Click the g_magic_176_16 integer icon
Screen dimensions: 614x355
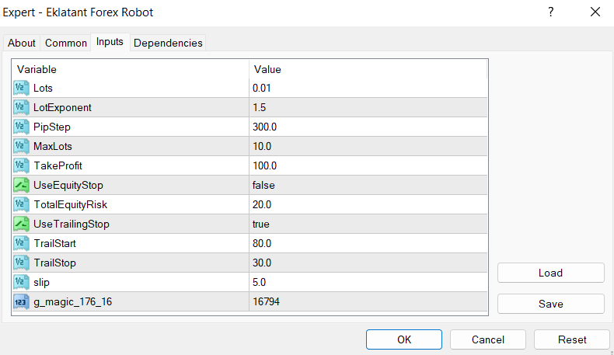[22, 301]
